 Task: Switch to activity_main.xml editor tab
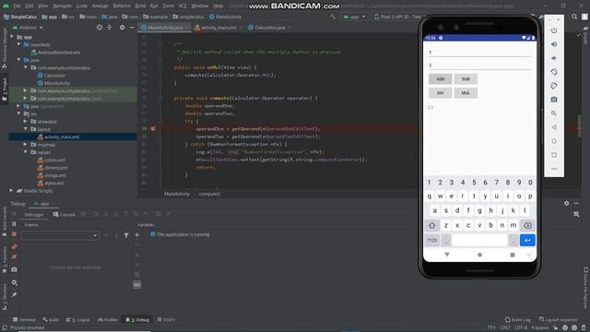coord(215,28)
